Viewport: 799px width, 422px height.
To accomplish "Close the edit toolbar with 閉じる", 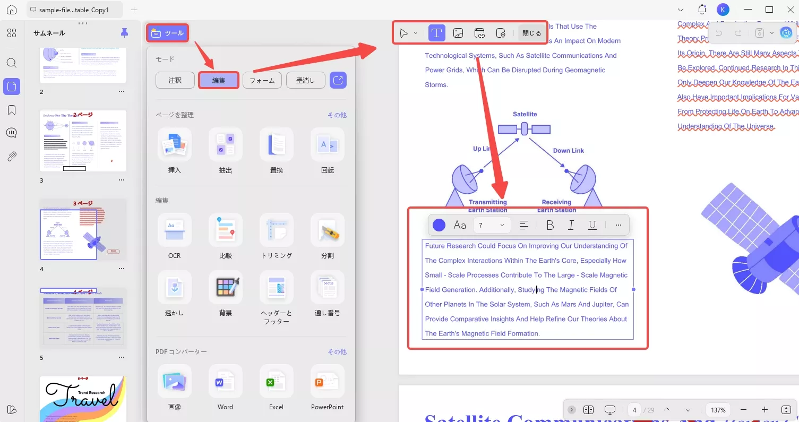I will click(x=531, y=33).
